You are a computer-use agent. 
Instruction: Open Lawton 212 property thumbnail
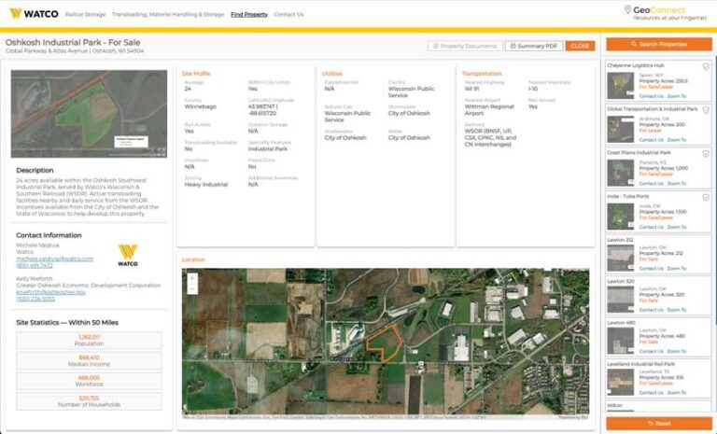point(621,258)
